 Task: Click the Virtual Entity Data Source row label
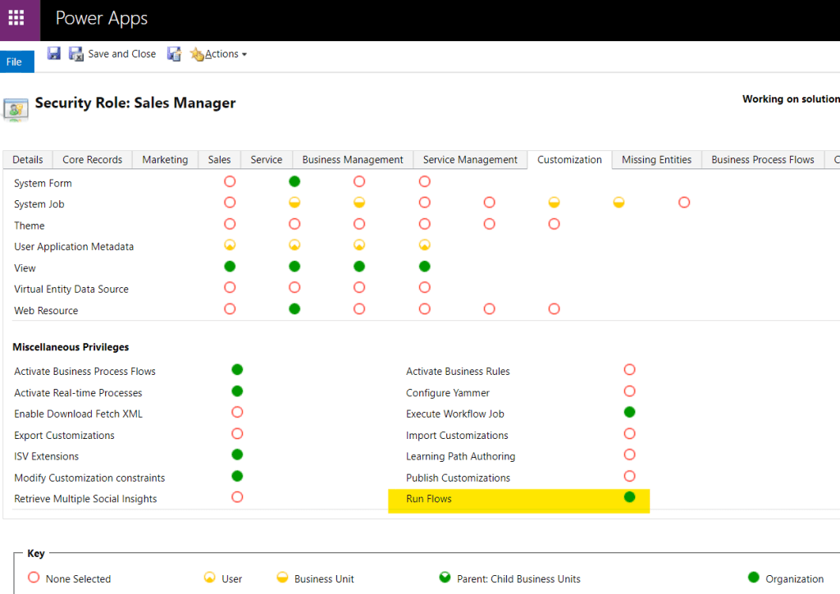coord(71,289)
